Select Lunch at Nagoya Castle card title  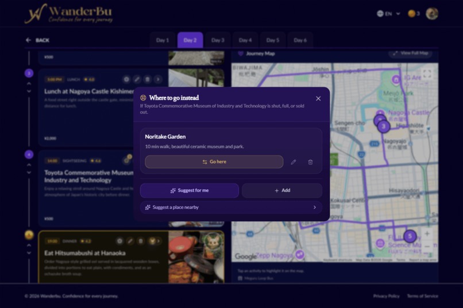(89, 91)
